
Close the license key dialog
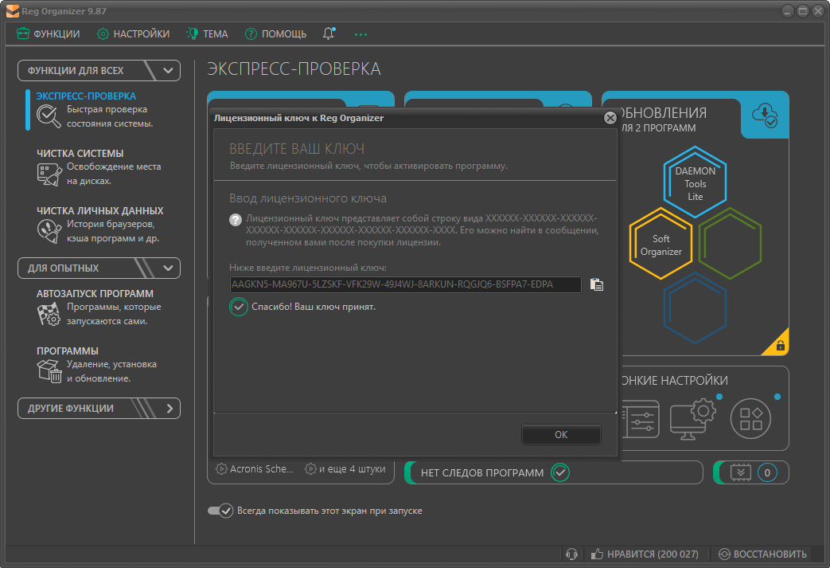(x=610, y=118)
